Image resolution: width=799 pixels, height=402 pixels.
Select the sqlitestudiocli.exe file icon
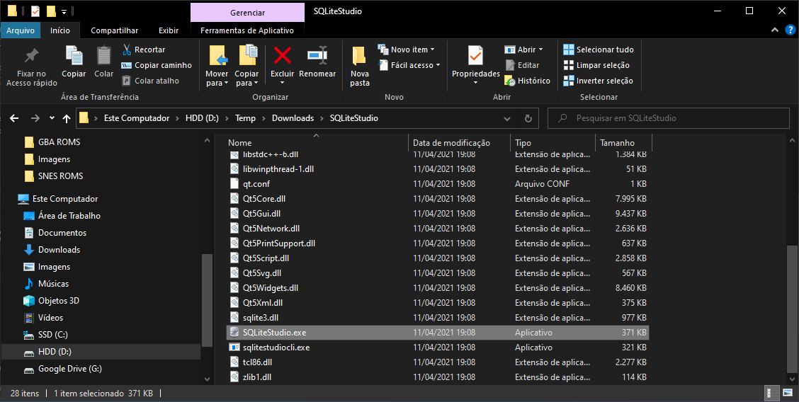[x=234, y=348]
